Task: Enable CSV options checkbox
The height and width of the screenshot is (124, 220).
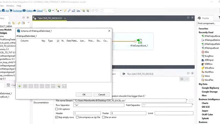Action: [x=56, y=109]
